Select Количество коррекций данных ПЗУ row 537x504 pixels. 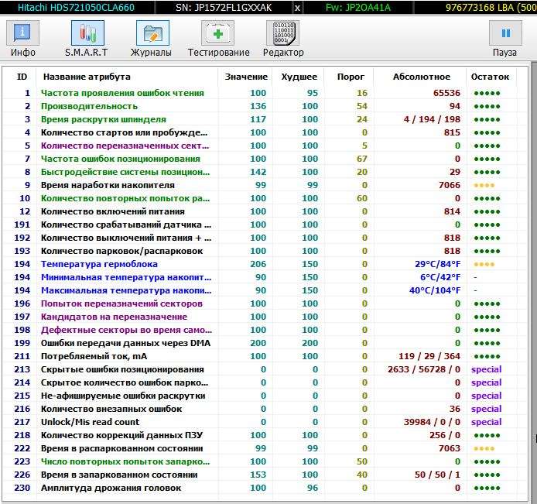tap(264, 435)
